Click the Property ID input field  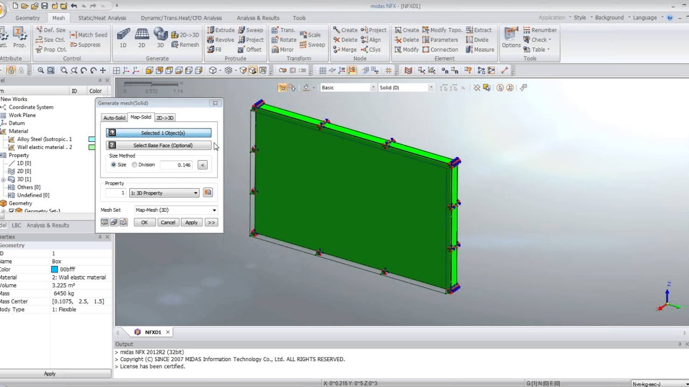tap(115, 193)
